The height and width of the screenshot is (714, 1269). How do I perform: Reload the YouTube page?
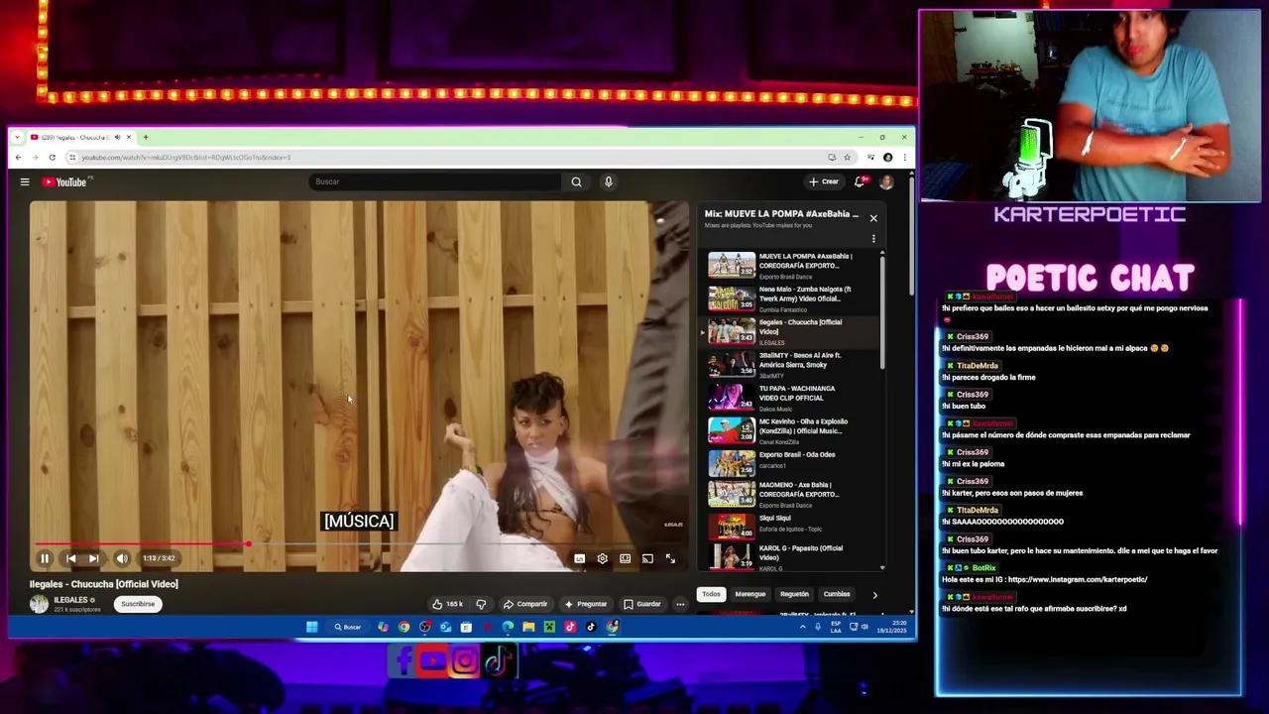click(x=52, y=158)
